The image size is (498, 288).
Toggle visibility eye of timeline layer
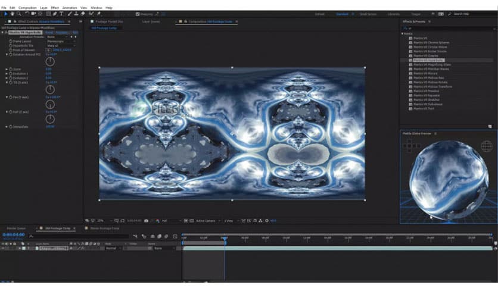pos(4,248)
